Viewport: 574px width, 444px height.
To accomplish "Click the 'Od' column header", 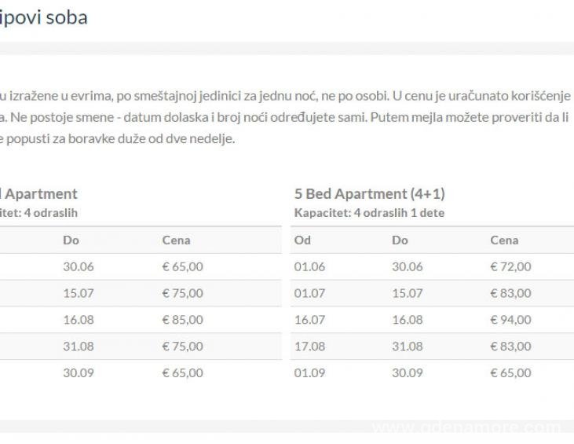I will (302, 240).
